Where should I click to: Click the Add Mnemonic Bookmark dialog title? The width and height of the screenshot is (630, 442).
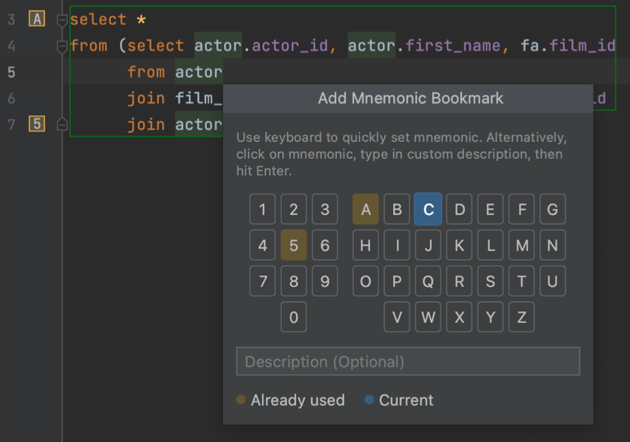[409, 99]
